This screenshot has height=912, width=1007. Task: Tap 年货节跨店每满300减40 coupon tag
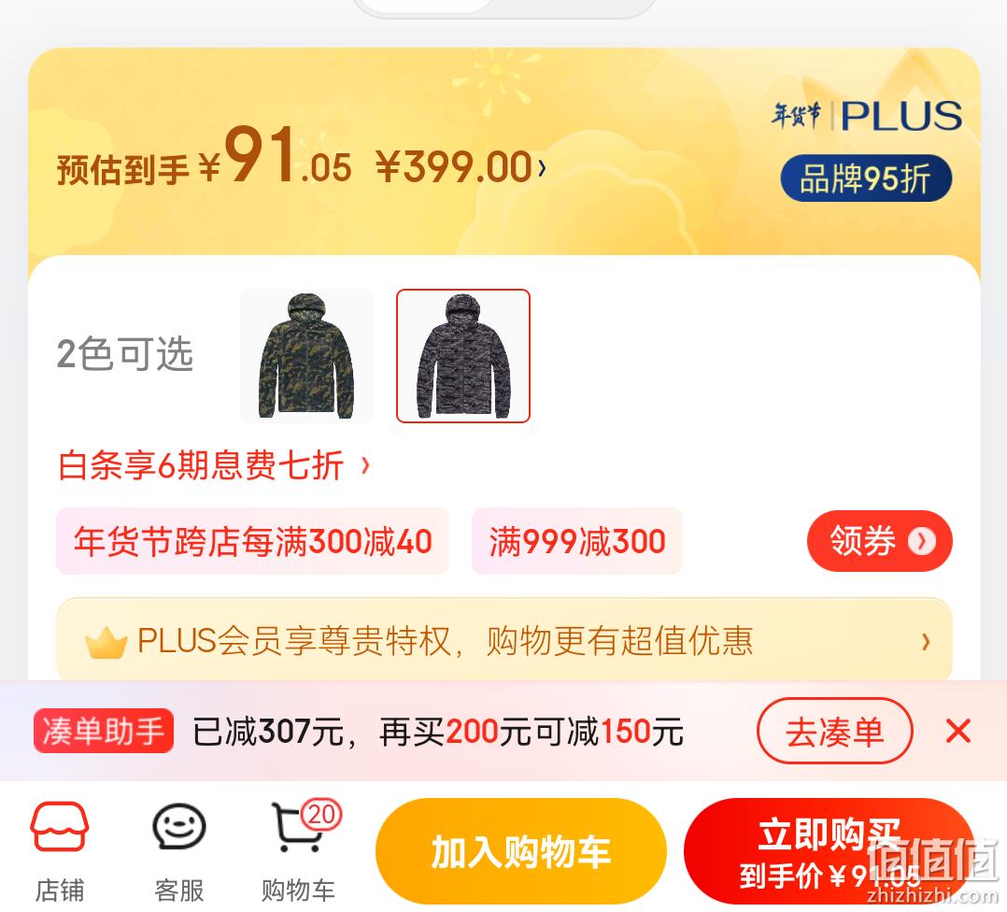point(252,541)
